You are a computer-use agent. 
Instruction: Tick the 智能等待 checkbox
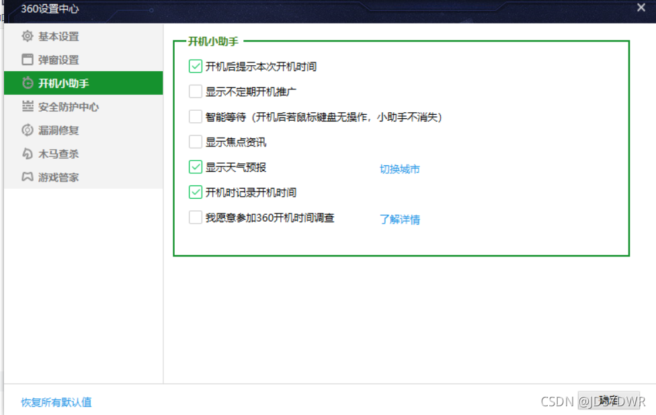coord(196,117)
